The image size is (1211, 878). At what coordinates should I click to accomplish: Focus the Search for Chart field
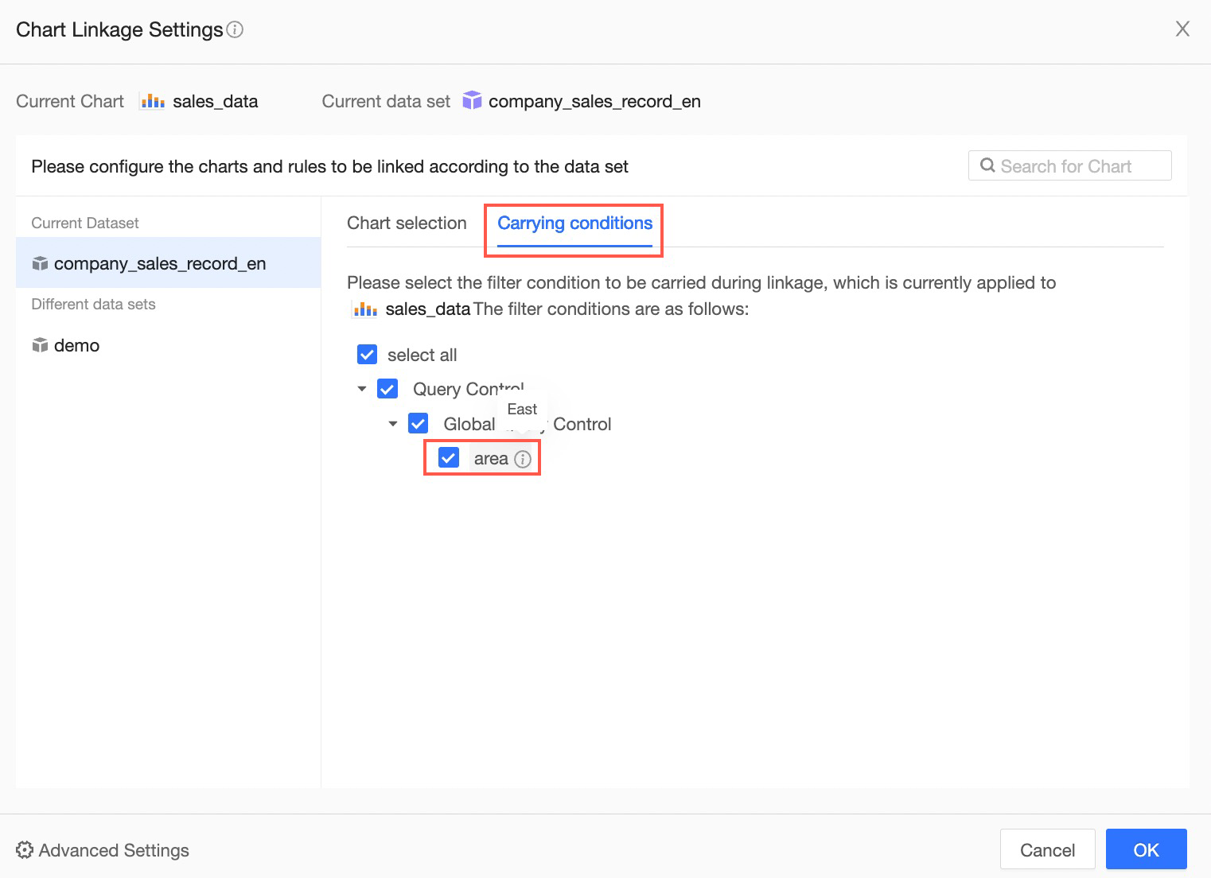click(1078, 165)
